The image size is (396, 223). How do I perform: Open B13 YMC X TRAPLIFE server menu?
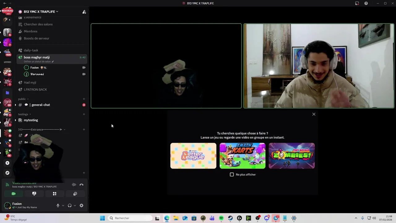point(41,12)
